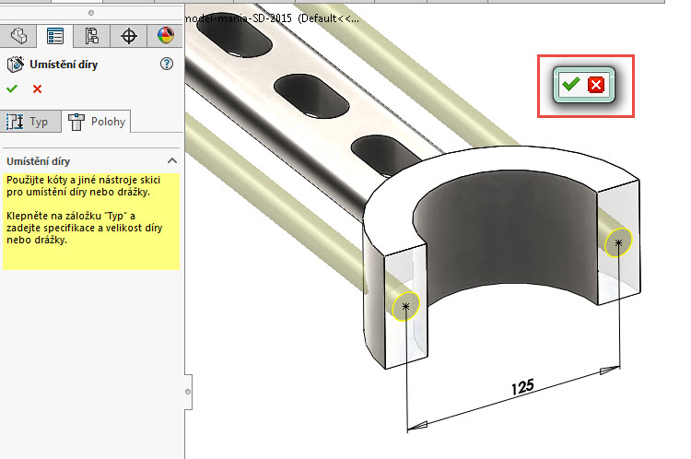
Task: Open the FeatureManager design tree tab
Action: (x=19, y=36)
